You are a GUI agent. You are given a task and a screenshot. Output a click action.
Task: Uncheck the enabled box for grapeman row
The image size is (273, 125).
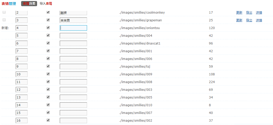(x=48, y=20)
